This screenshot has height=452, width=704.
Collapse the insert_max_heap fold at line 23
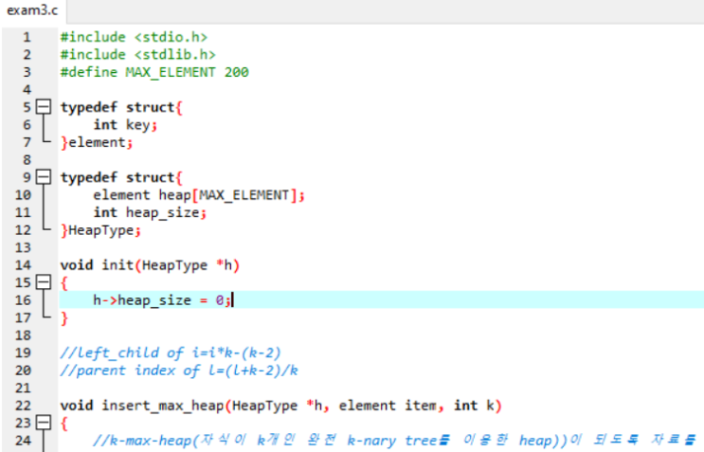click(x=44, y=423)
